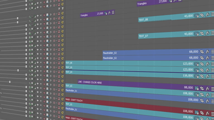This screenshot has width=214, height=120.
Task: Open event FX on the TEXT_07 clip
Action: (207, 33)
